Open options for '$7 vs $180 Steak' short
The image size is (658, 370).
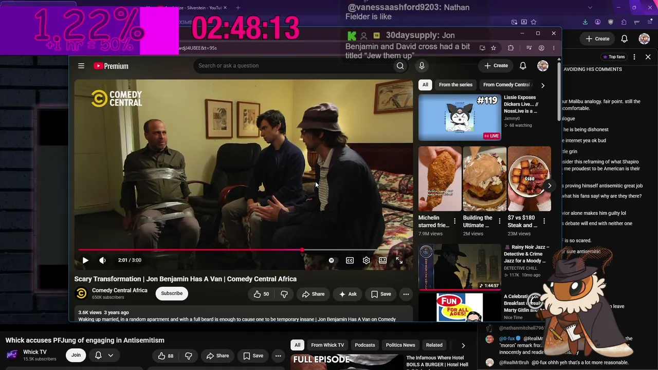(x=544, y=221)
